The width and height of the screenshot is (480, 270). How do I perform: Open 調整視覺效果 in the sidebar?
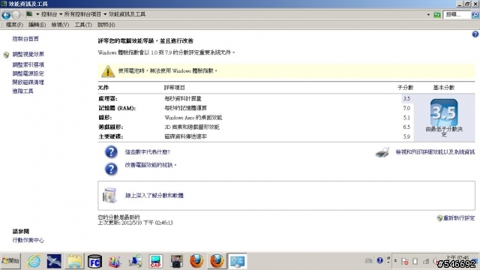(28, 55)
